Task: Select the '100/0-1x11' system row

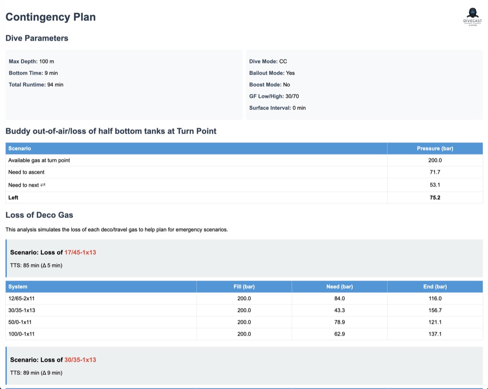Action: pos(244,334)
